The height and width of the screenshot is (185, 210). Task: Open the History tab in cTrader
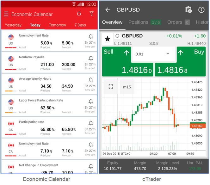[x=202, y=22]
